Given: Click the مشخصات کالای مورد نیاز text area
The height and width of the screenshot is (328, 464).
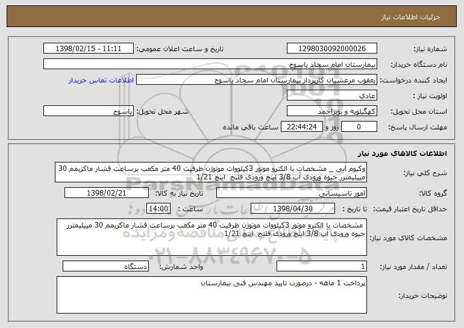Looking at the screenshot, I should 212,237.
